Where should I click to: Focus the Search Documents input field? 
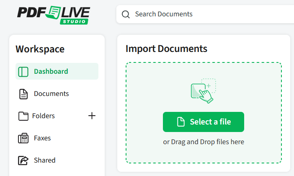click(209, 14)
